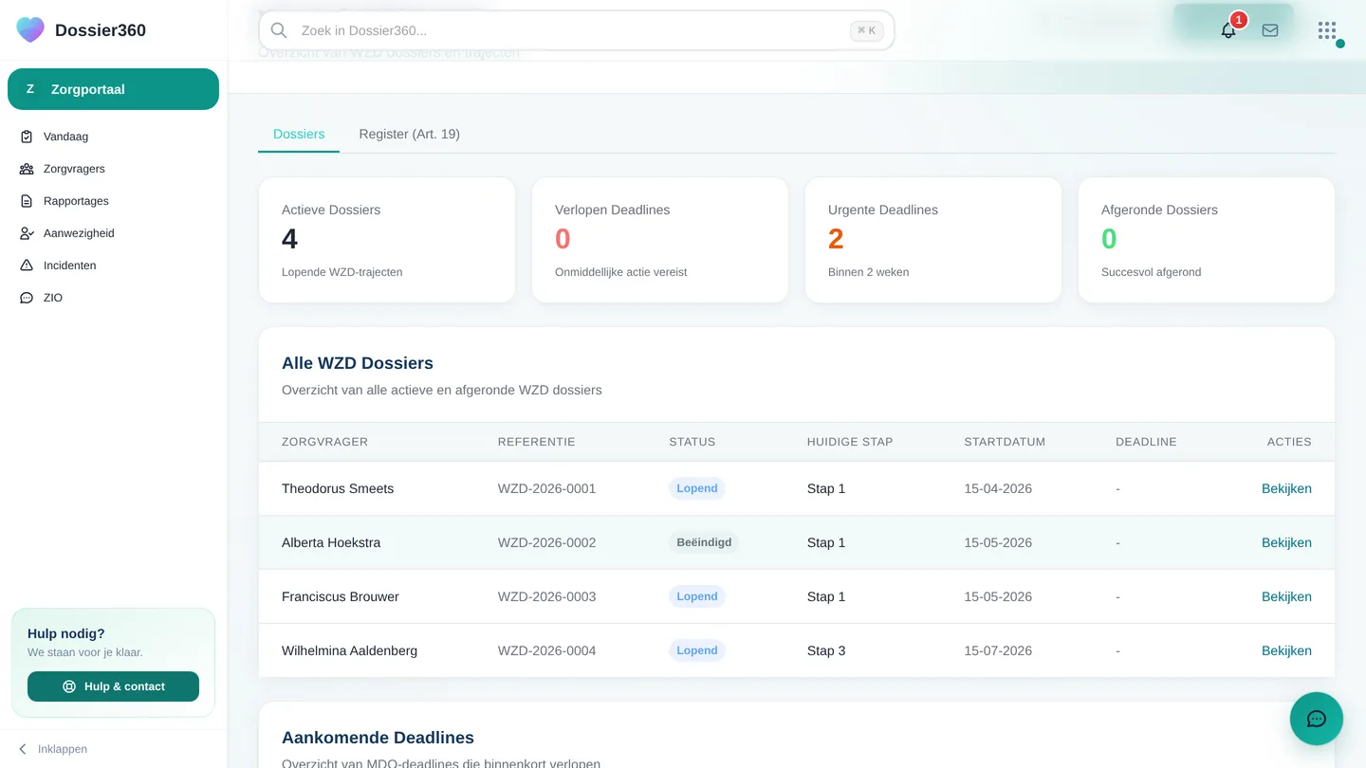Click the lifebuoy icon on Hulp & contact
The height and width of the screenshot is (768, 1366).
(69, 686)
